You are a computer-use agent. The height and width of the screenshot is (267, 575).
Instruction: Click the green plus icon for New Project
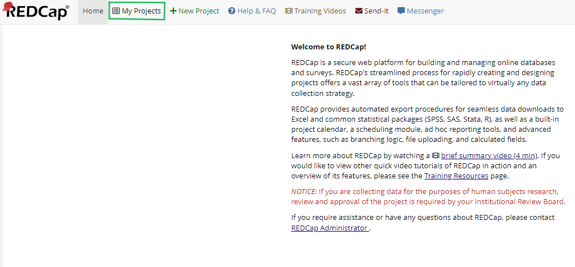[x=173, y=11]
